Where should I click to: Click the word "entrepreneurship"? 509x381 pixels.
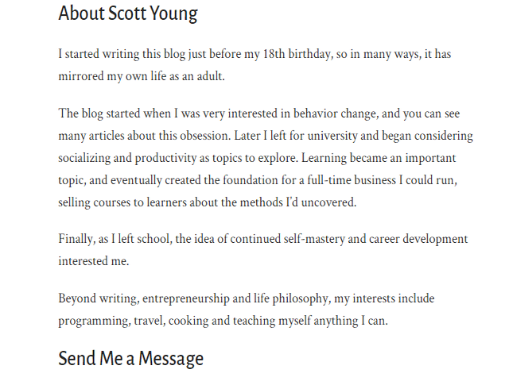tap(194, 299)
